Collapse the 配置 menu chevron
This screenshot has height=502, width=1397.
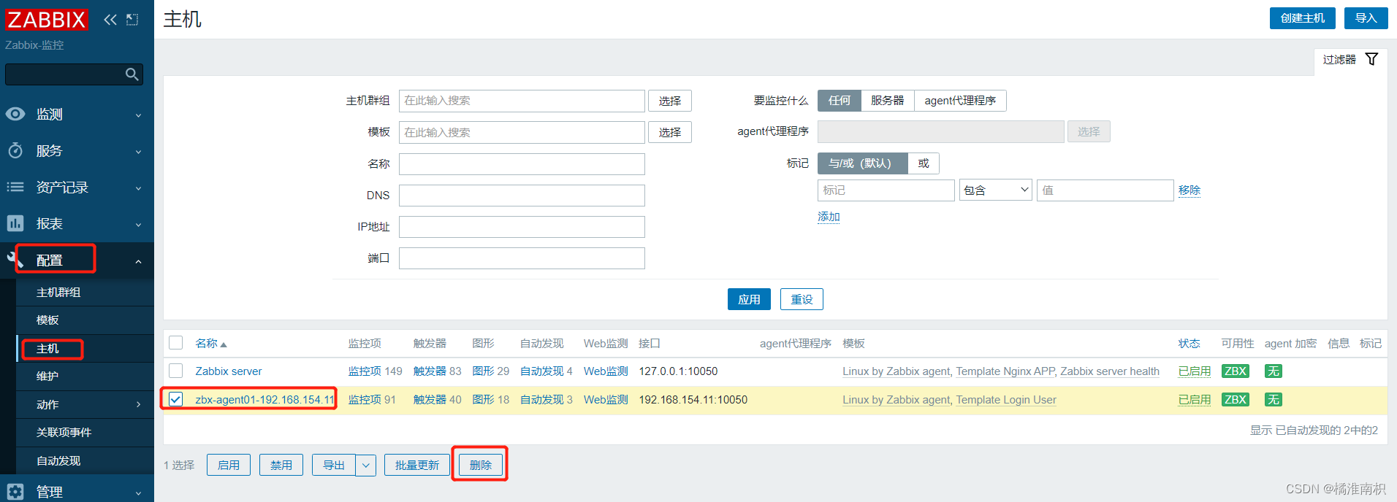pyautogui.click(x=139, y=261)
